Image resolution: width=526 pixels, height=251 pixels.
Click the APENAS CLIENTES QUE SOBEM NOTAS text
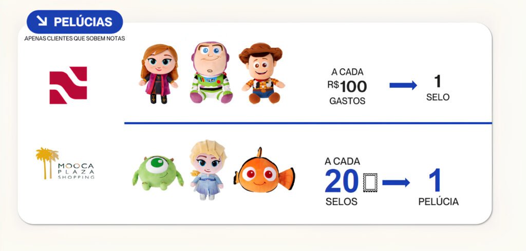pyautogui.click(x=75, y=38)
